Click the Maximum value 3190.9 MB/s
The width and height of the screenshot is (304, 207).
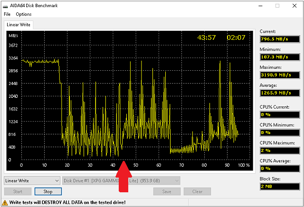click(280, 75)
